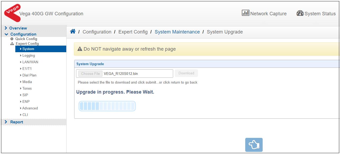The image size is (340, 155).
Task: Open the System Status link
Action: click(x=320, y=14)
